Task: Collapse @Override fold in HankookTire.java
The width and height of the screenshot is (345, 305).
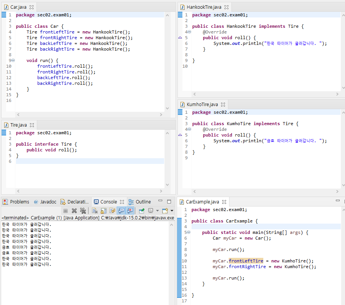Action: (190, 32)
